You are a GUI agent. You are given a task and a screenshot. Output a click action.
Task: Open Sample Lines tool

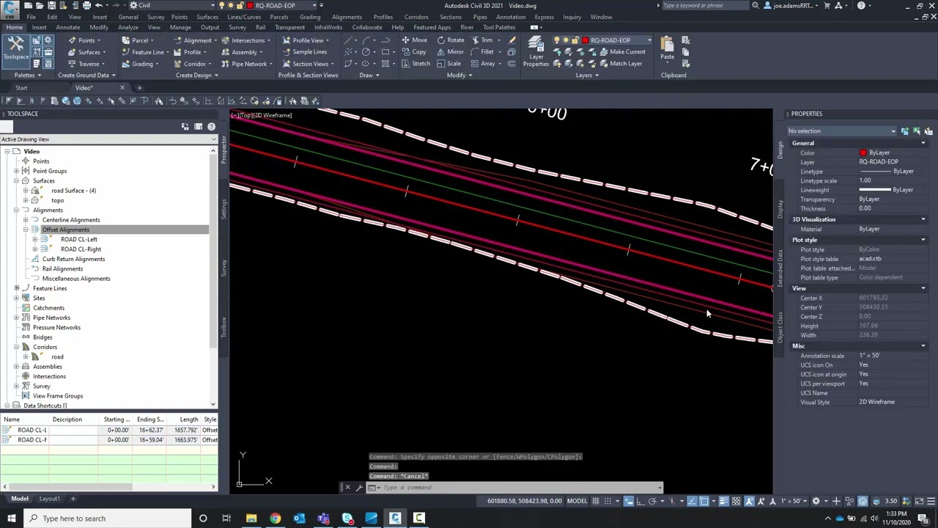coord(304,52)
